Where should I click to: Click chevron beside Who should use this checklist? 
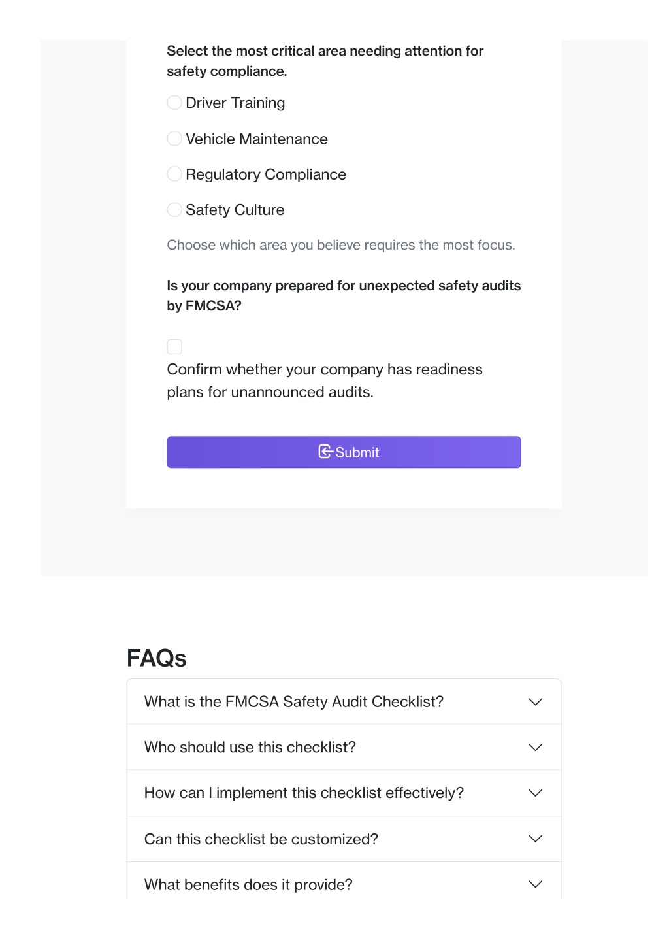(536, 748)
